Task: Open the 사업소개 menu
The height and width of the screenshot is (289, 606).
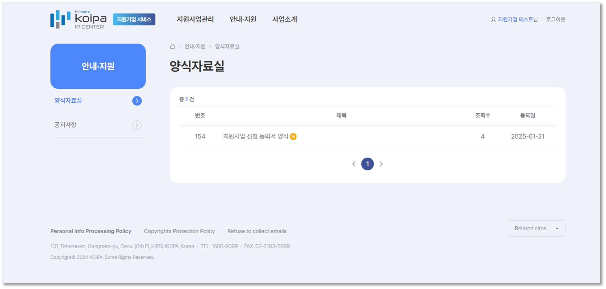Action: tap(284, 19)
